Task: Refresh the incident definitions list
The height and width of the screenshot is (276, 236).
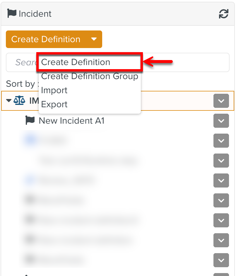Action: [x=223, y=13]
